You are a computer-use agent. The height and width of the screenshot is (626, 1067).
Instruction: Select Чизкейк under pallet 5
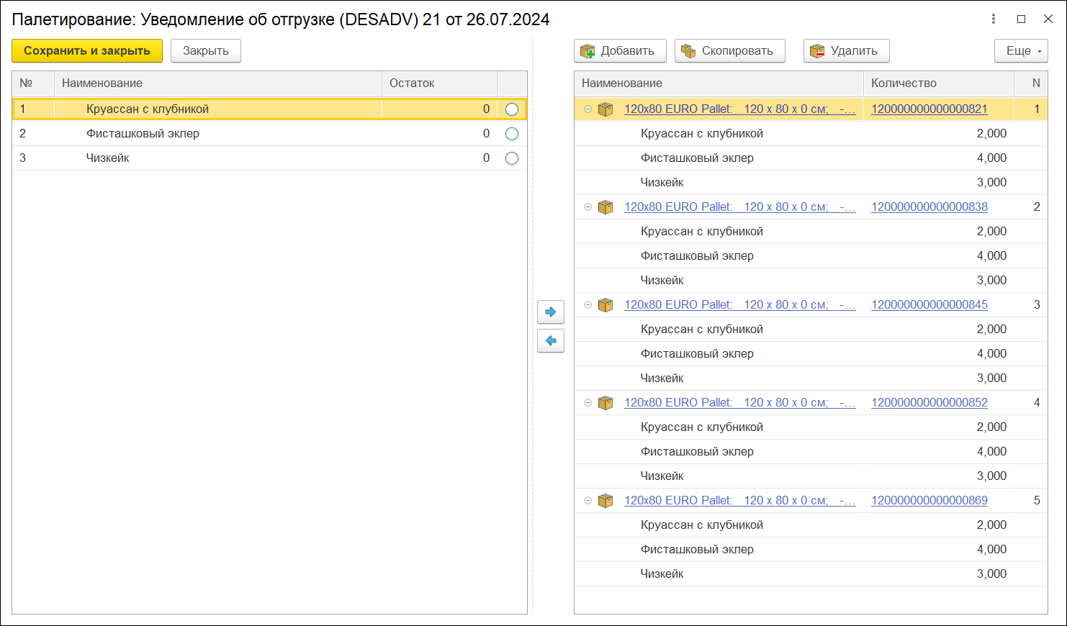coord(662,574)
